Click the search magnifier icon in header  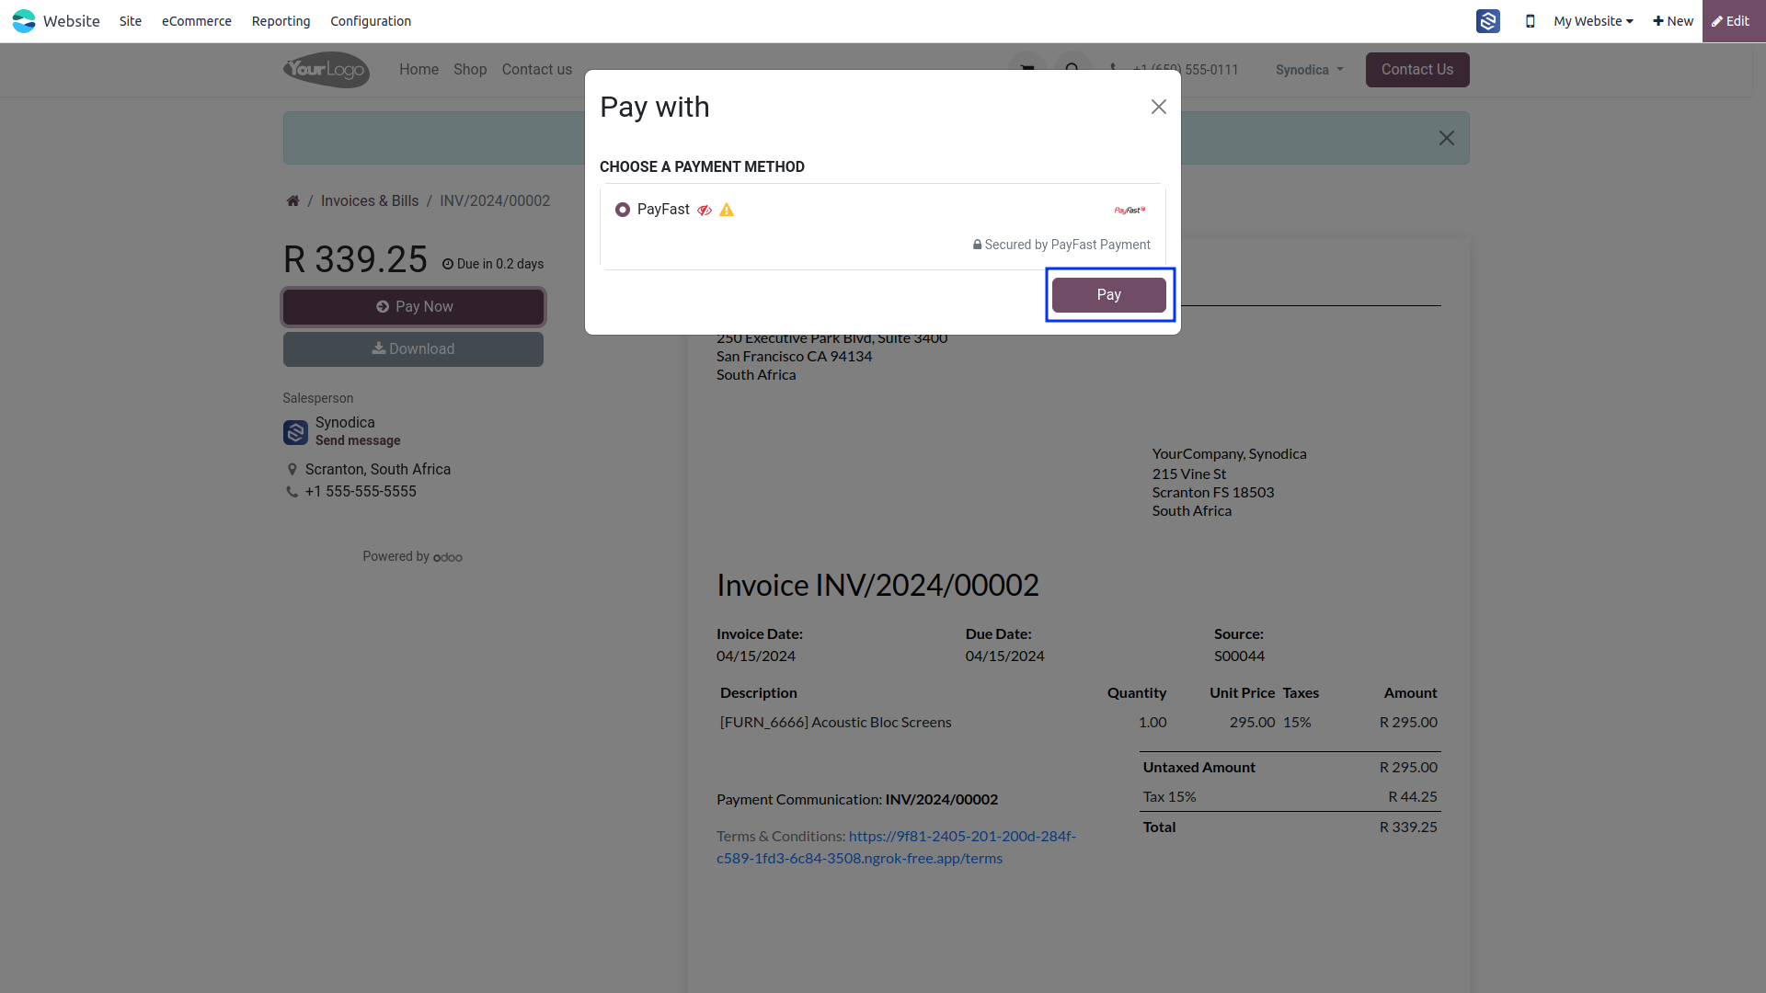1072,69
